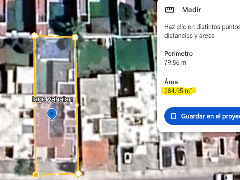Select the midpoint handle on the right edge
This screenshot has width=240, height=180.
(x=77, y=105)
